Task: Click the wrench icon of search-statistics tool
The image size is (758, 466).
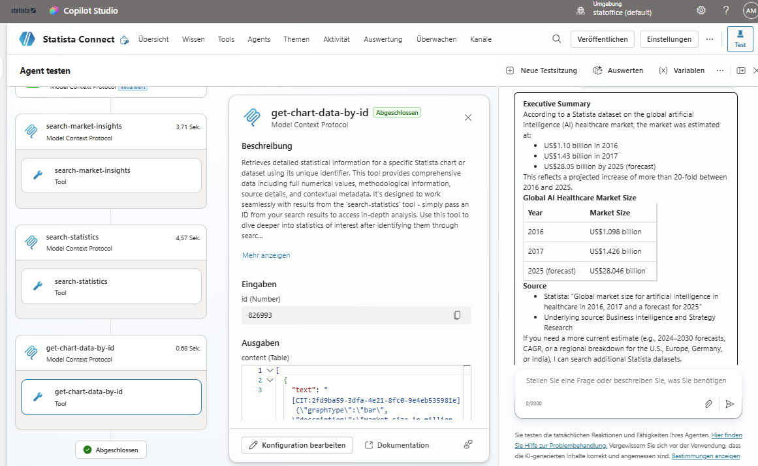Action: point(38,286)
